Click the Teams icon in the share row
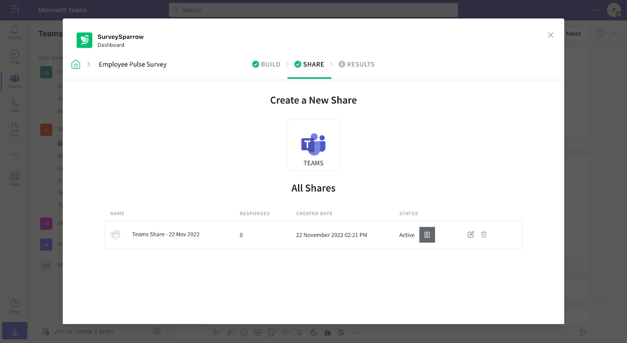Image resolution: width=627 pixels, height=343 pixels. point(115,235)
